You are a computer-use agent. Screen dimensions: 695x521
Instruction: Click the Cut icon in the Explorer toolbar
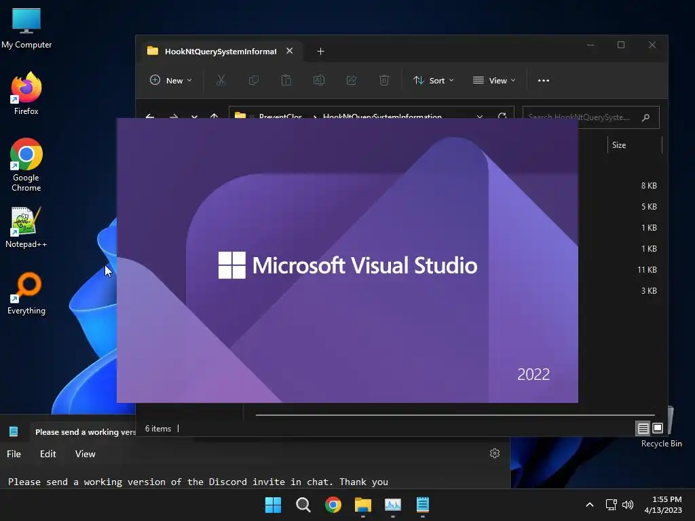point(221,80)
